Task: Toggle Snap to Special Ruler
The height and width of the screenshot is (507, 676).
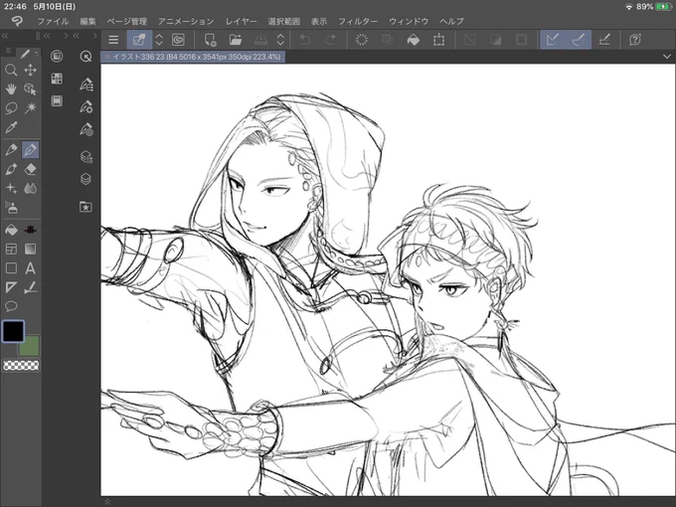Action: (x=579, y=40)
